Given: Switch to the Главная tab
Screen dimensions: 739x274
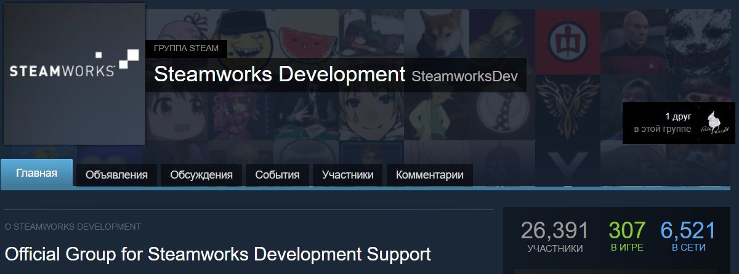Looking at the screenshot, I should coord(37,173).
